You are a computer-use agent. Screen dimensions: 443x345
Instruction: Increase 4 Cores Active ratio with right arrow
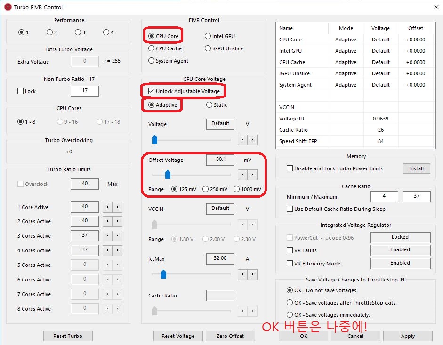tap(117, 250)
